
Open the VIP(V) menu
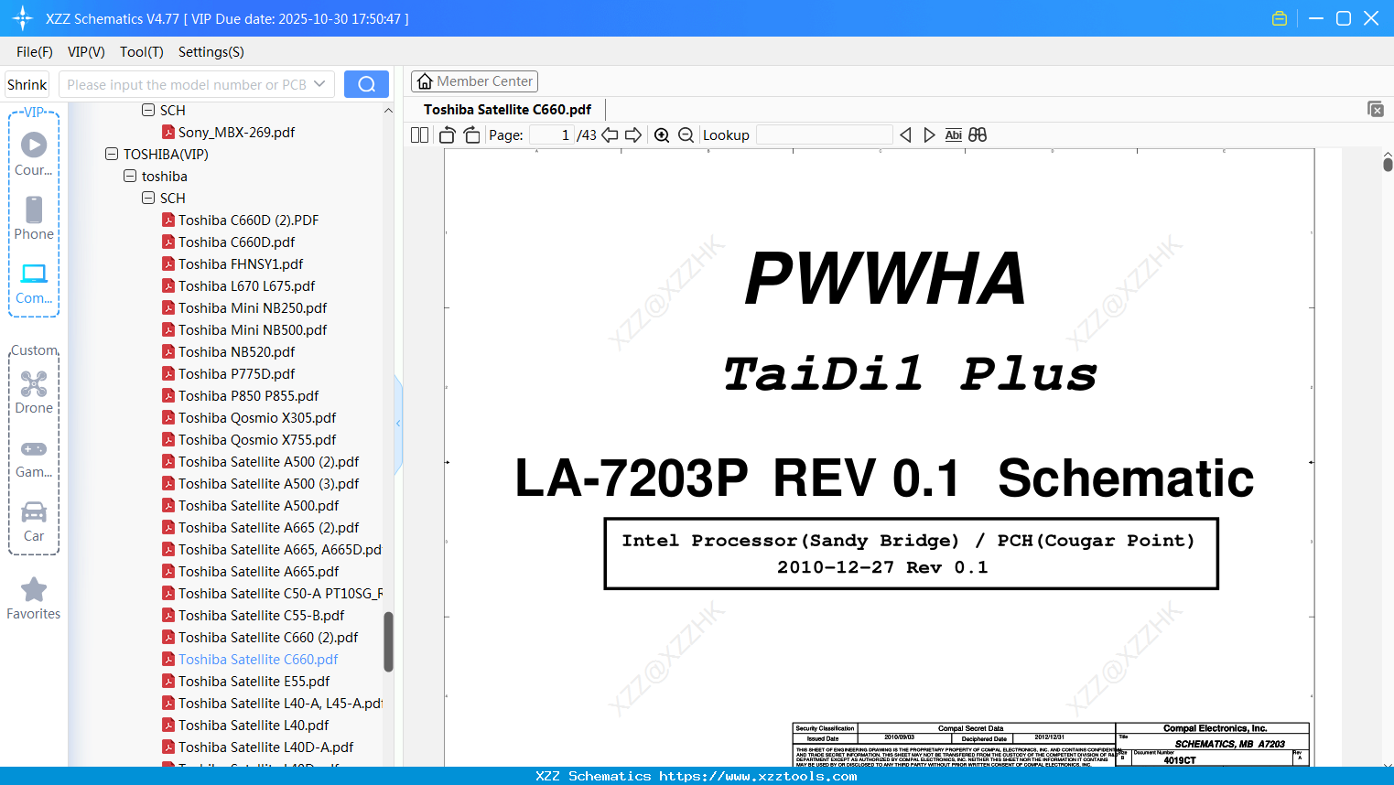(86, 52)
